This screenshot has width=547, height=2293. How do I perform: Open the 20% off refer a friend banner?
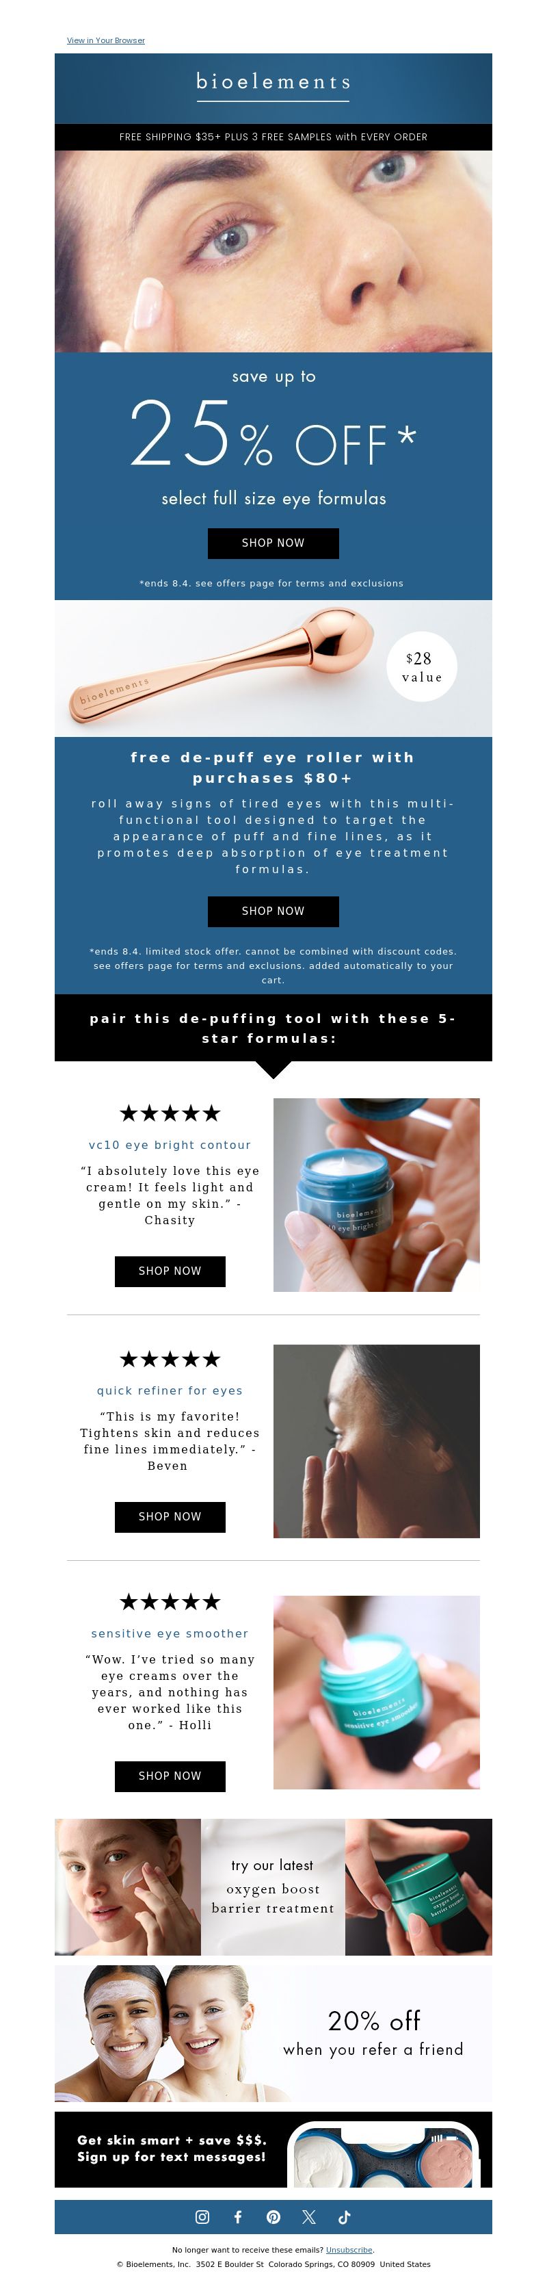pos(273,2034)
